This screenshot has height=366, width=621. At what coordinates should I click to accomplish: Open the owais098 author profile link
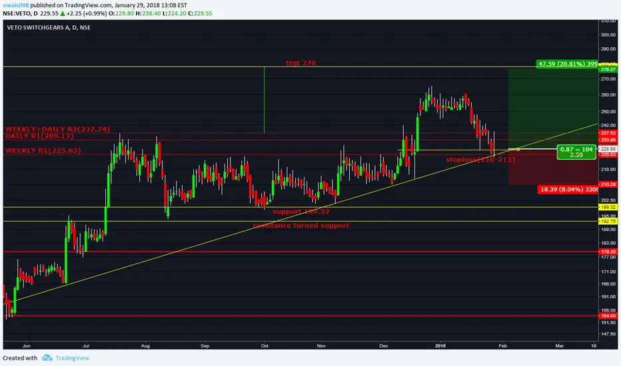coord(16,5)
